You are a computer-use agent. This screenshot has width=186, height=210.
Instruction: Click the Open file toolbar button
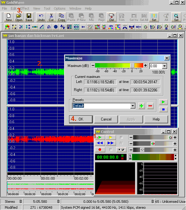tap(19, 18)
